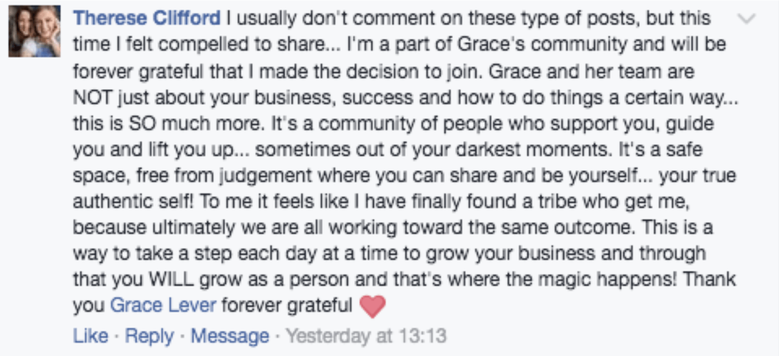This screenshot has width=779, height=356.
Task: Message the comment author
Action: click(x=230, y=336)
